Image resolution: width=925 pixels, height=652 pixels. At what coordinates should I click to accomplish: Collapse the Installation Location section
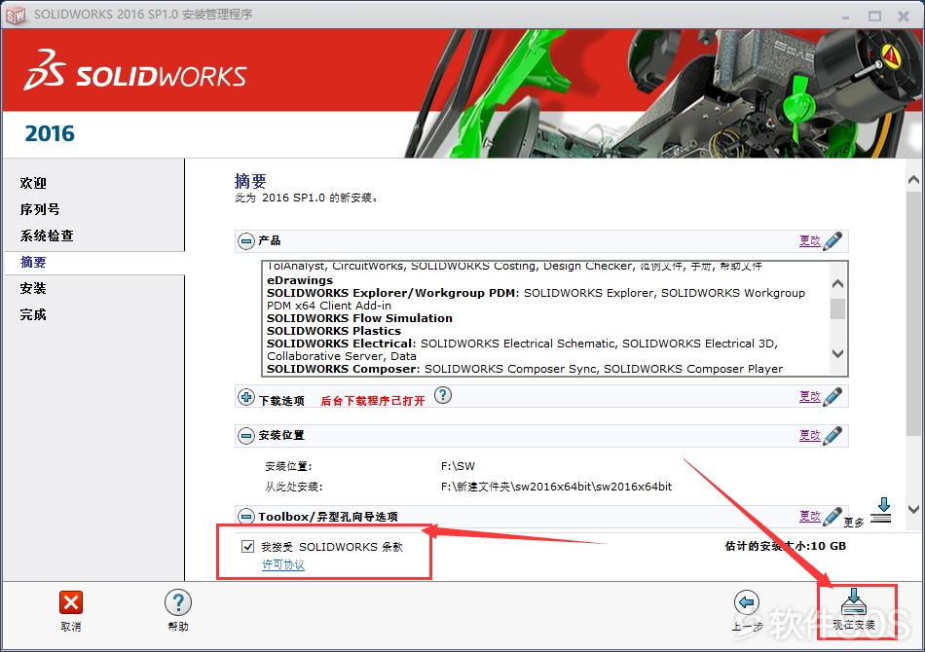pos(246,436)
